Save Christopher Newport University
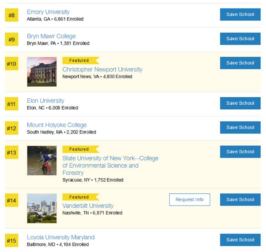The image size is (266, 252). tap(240, 63)
